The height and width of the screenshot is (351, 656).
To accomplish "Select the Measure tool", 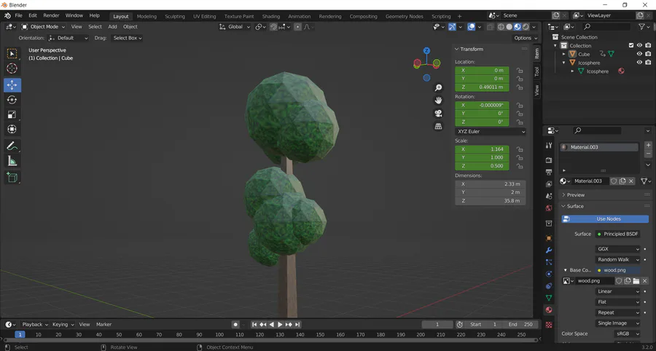I will (12, 161).
